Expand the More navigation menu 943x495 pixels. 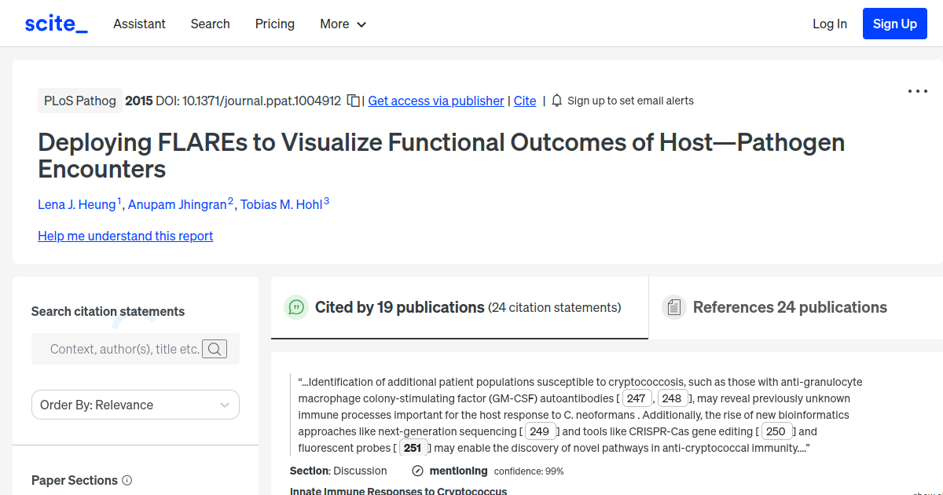coord(343,24)
